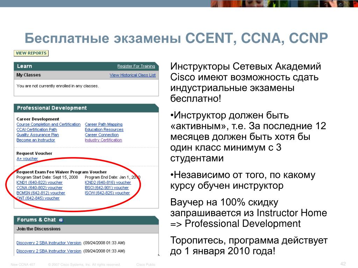This screenshot has width=358, height=268.
Task: Click the slide title 'Бесплатные экзамены CCENT, CCNA, CCNP'
Action: (176, 38)
